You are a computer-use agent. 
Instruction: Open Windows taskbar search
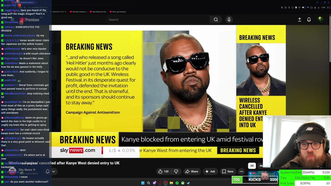[148, 183]
